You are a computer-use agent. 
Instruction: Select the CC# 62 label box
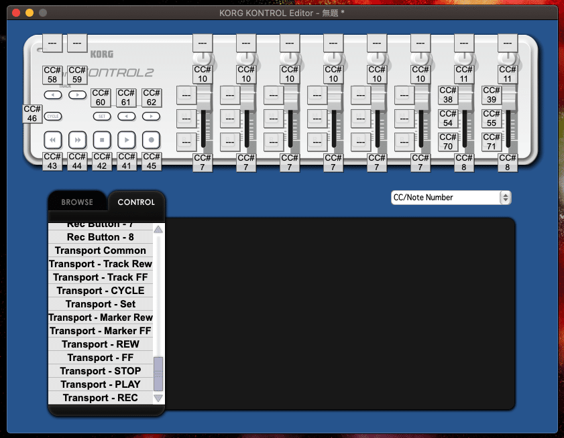click(x=152, y=98)
